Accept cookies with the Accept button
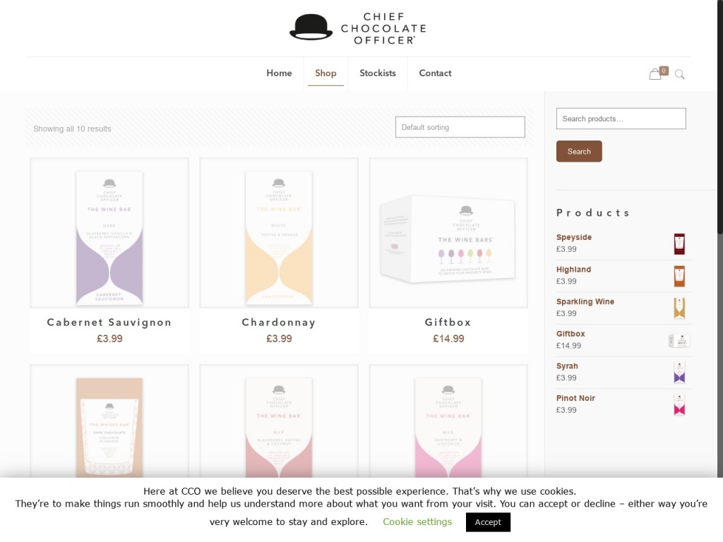This screenshot has width=723, height=542. (x=488, y=522)
